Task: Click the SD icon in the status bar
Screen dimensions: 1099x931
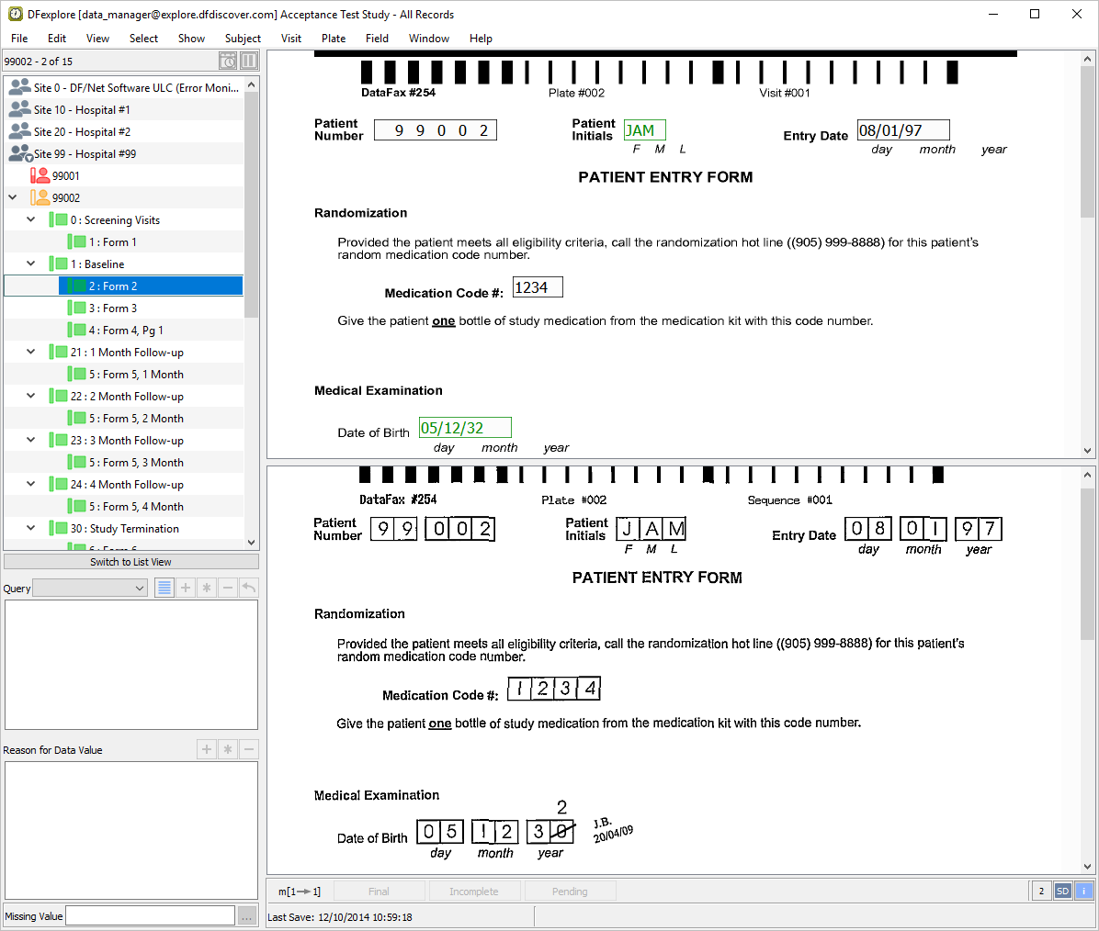Action: (1062, 891)
